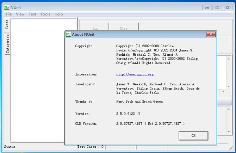Click upper pane scroll-up arrow

pyautogui.click(x=229, y=59)
